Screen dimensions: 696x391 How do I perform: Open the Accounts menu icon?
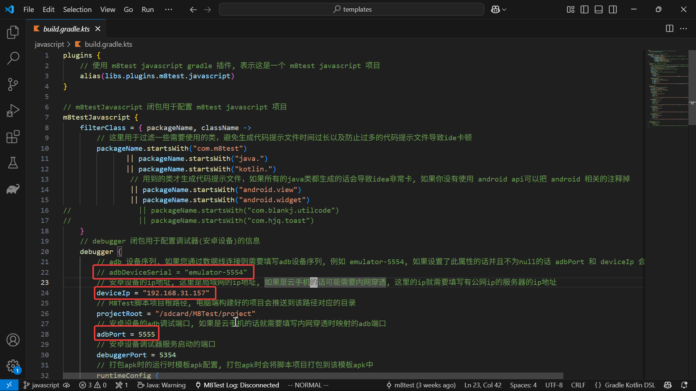tap(13, 340)
